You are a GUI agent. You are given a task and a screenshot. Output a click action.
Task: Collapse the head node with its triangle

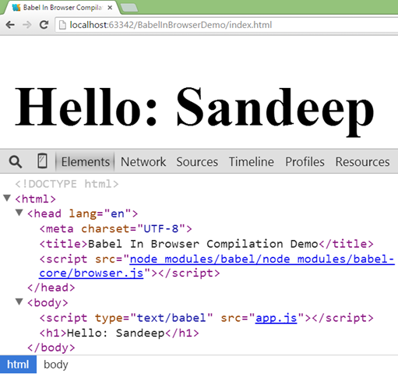pos(19,213)
